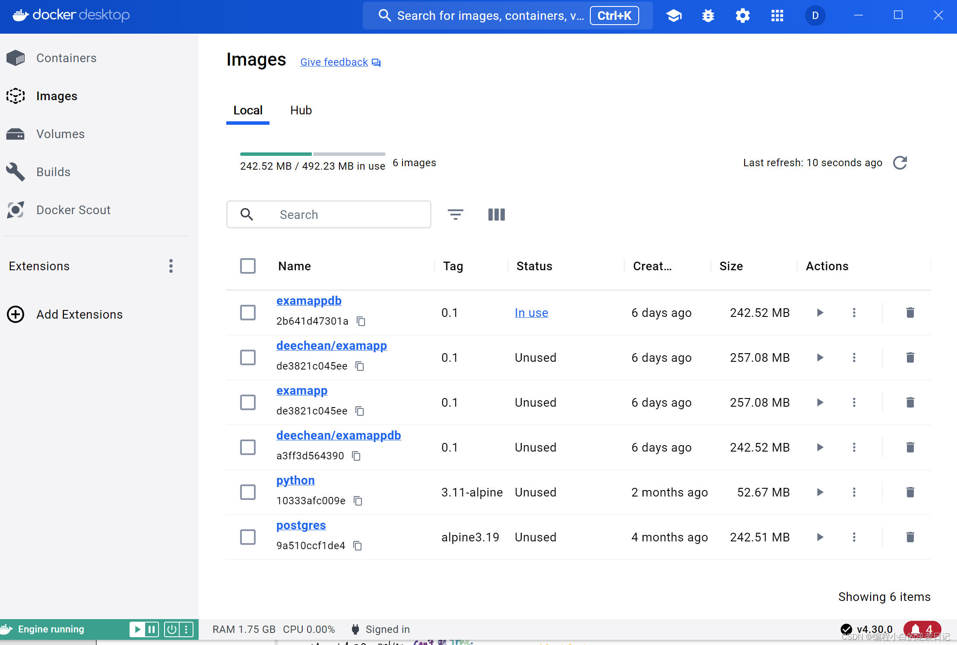957x645 pixels.
Task: Sort by the Name column header
Action: [x=295, y=266]
